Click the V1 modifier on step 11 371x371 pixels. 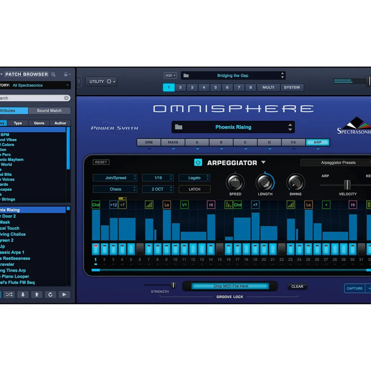pyautogui.click(x=184, y=205)
